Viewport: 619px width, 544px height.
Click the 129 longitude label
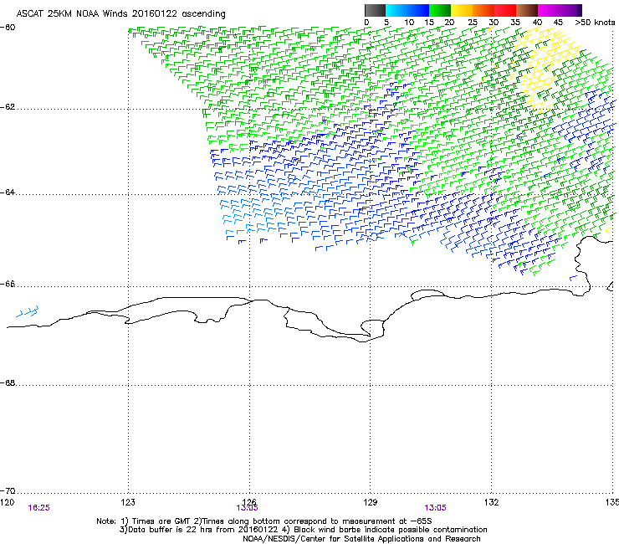(371, 502)
